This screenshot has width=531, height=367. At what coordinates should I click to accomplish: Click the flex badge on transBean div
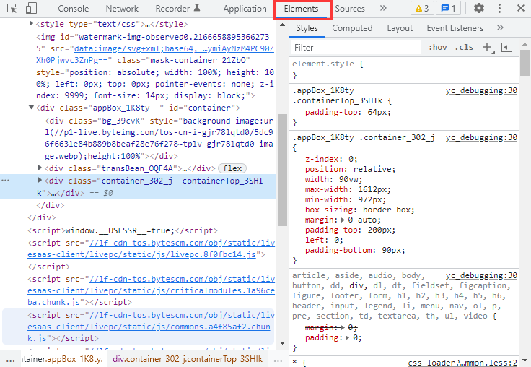(232, 168)
